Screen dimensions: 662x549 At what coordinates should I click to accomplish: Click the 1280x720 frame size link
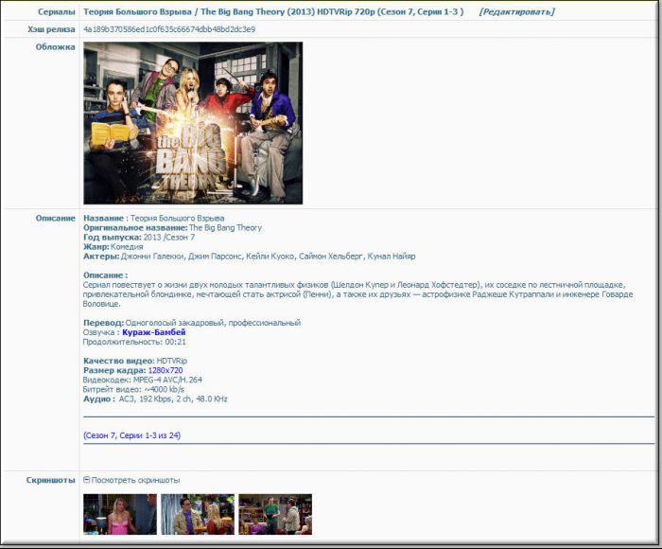[163, 370]
